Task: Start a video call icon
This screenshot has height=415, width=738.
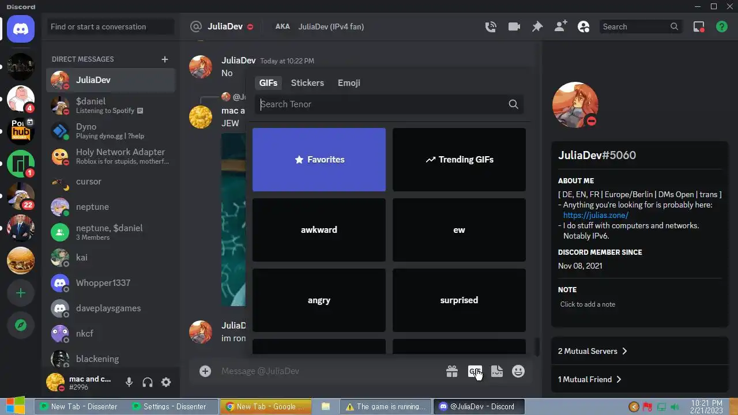Action: click(x=514, y=27)
